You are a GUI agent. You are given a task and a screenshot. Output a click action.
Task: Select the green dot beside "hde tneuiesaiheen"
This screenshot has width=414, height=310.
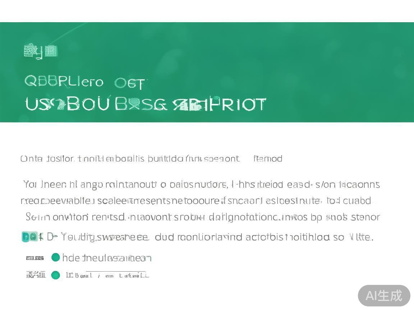pyautogui.click(x=55, y=257)
